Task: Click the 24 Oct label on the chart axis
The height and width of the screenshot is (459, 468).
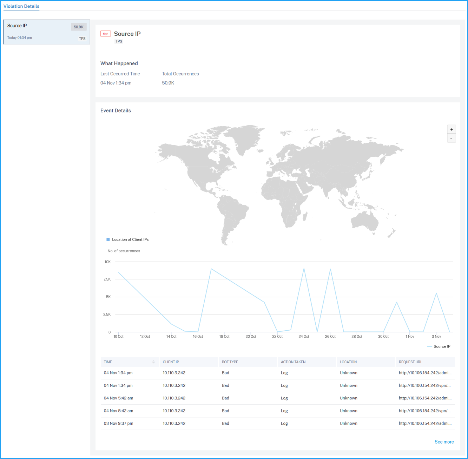Action: tap(304, 336)
